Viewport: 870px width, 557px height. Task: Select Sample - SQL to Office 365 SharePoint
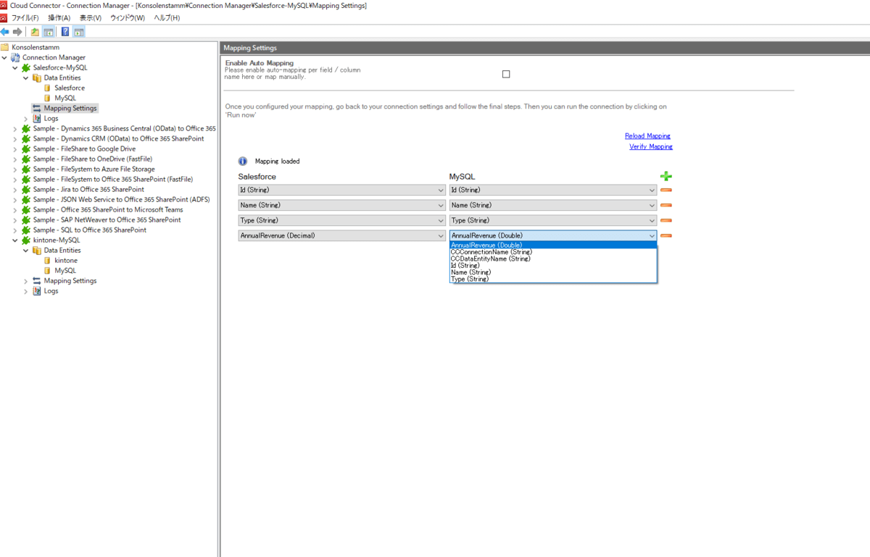click(x=89, y=230)
